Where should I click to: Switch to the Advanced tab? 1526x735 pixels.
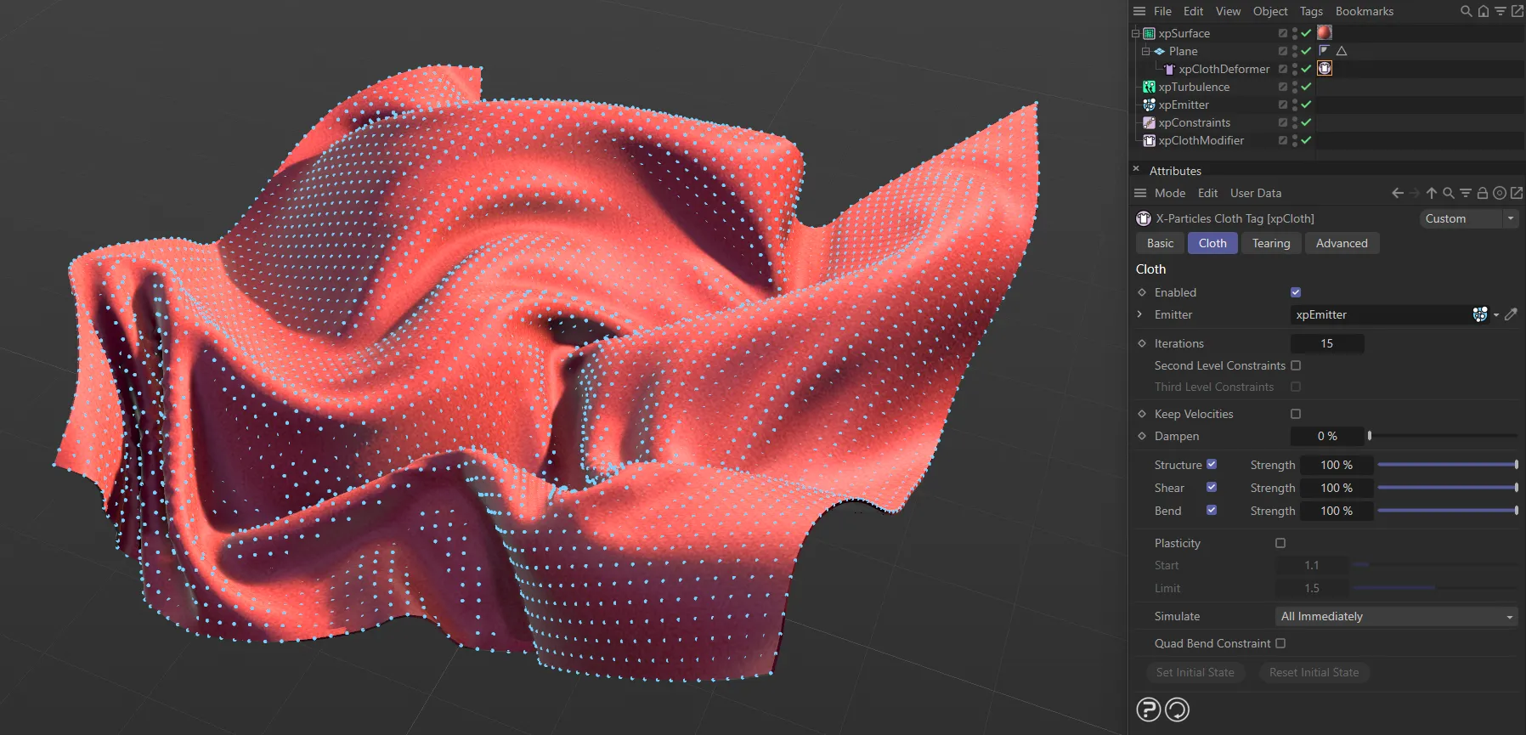(x=1342, y=243)
